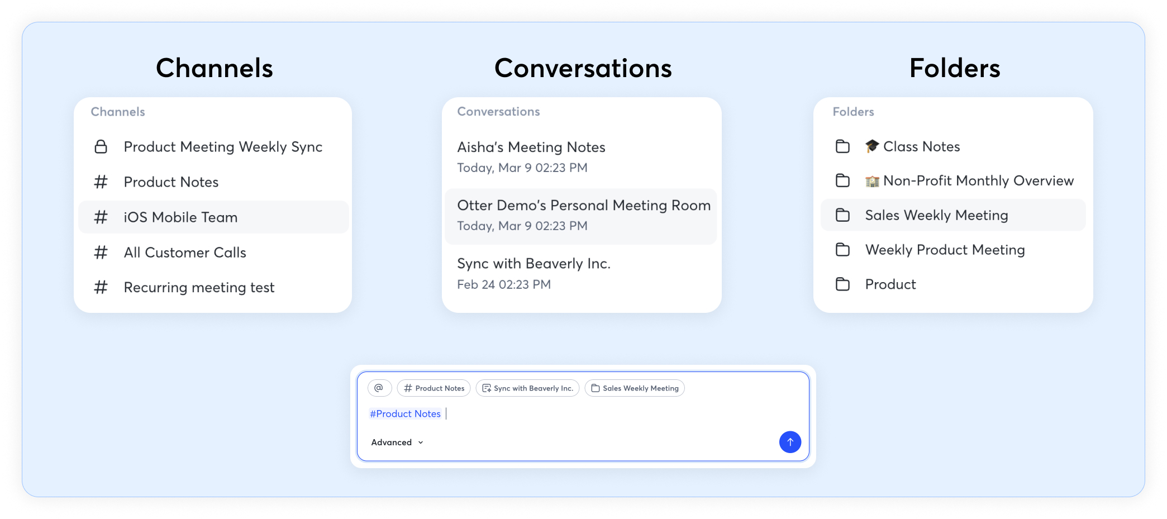The width and height of the screenshot is (1167, 519).
Task: Click the hash icon beside Recurring meeting test
Action: click(101, 288)
